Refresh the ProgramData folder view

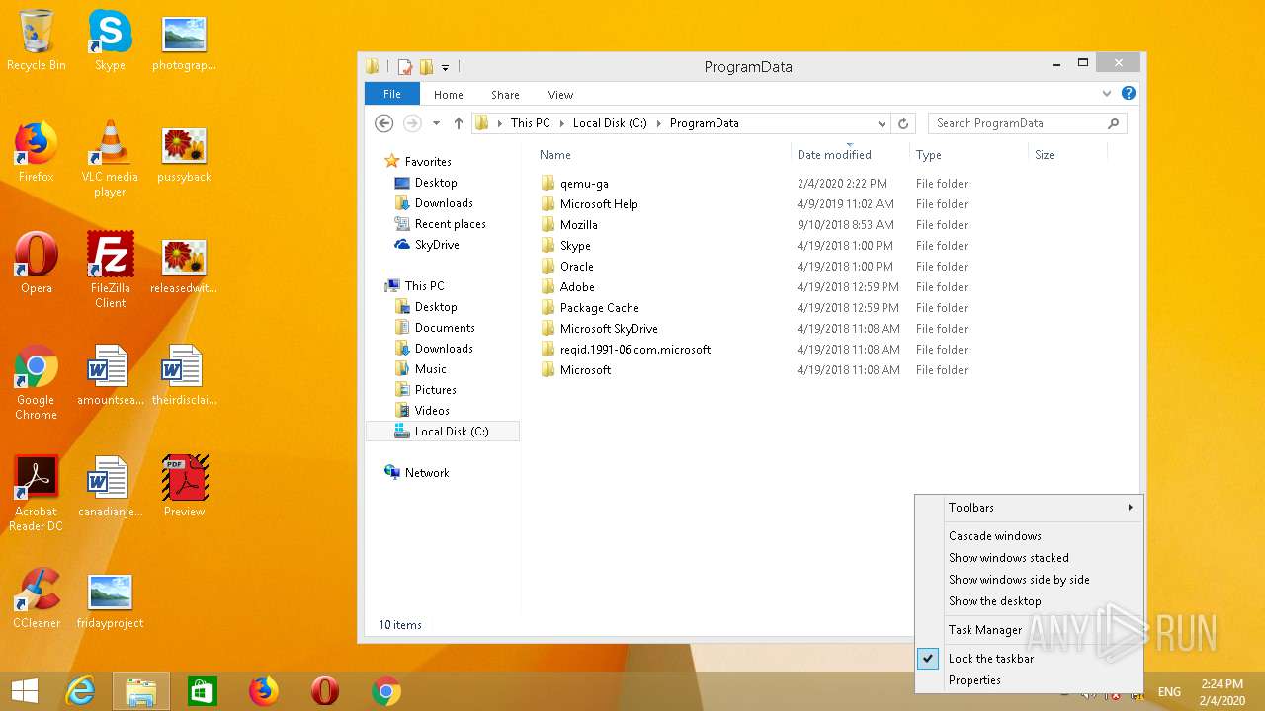click(x=902, y=123)
